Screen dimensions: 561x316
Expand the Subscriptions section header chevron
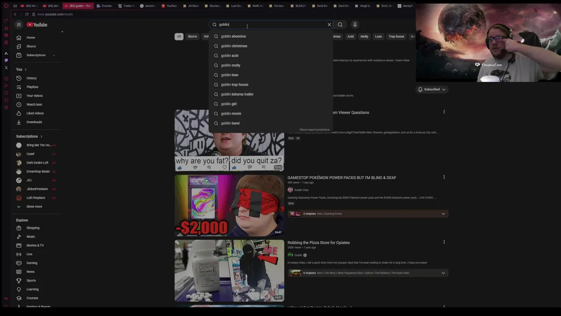pos(42,136)
